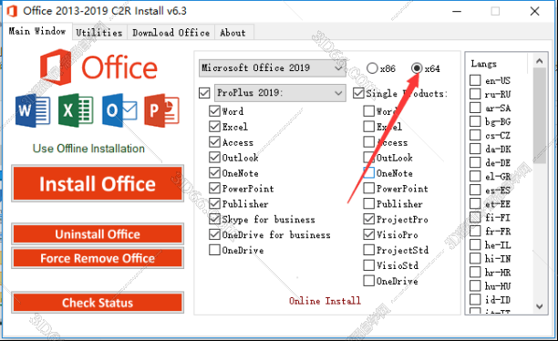
Task: Expand the ProPlus 2019 edition dropdown
Action: pos(280,93)
